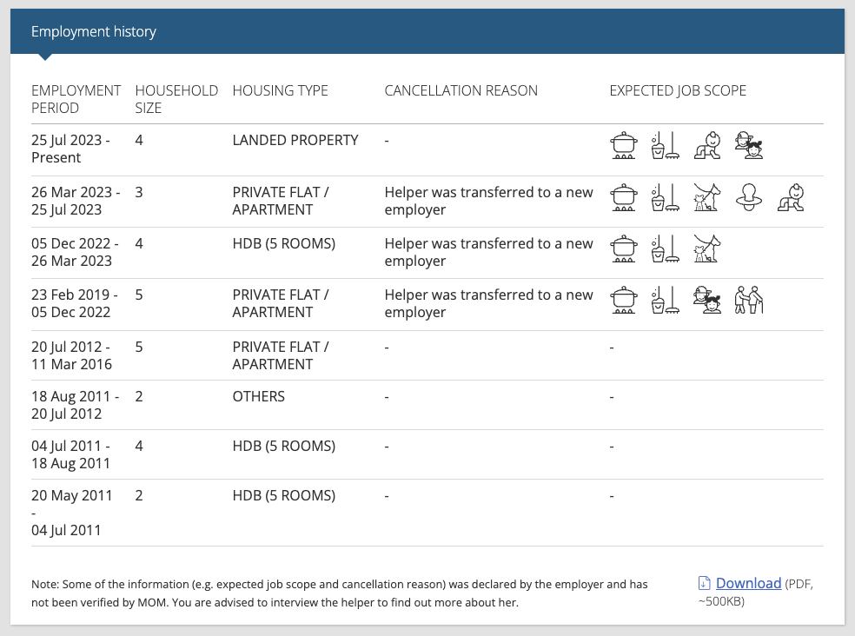The height and width of the screenshot is (636, 855).
Task: Click cooking pot icon in 05 Dec 2022 row
Action: (x=623, y=248)
